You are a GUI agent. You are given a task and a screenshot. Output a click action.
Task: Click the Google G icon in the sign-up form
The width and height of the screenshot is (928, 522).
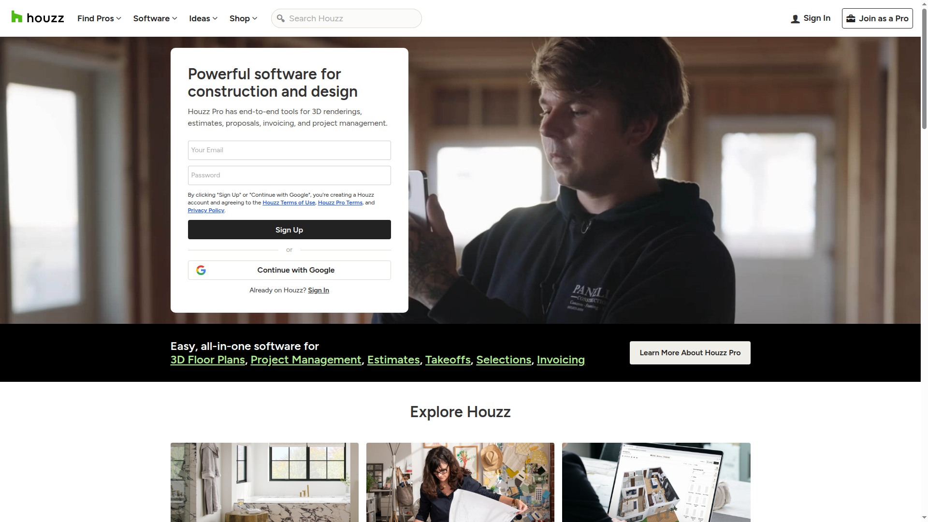201,270
